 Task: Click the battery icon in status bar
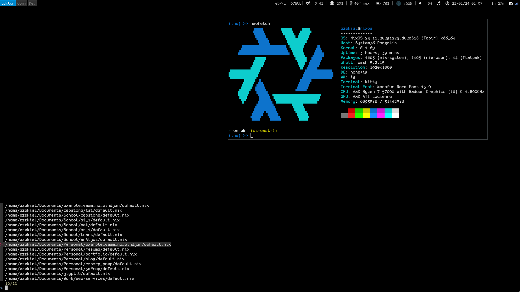(x=378, y=3)
